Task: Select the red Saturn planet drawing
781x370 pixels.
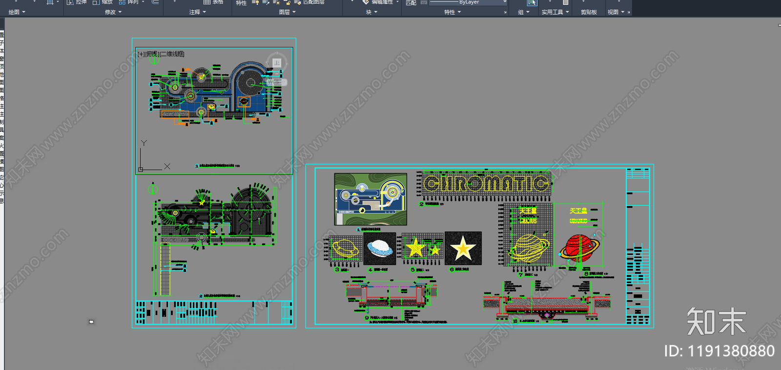Action: [x=579, y=248]
